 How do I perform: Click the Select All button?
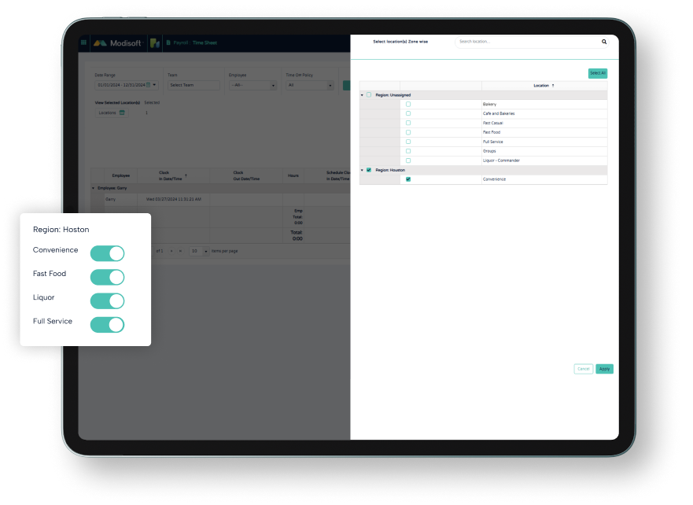598,73
